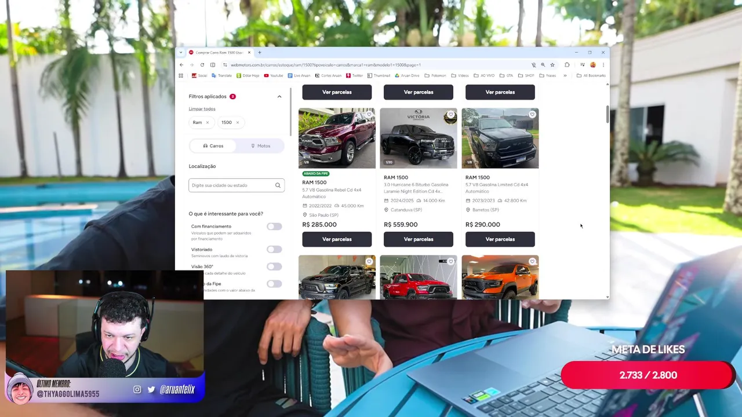Open the Thumbnail bookmark

[379, 75]
